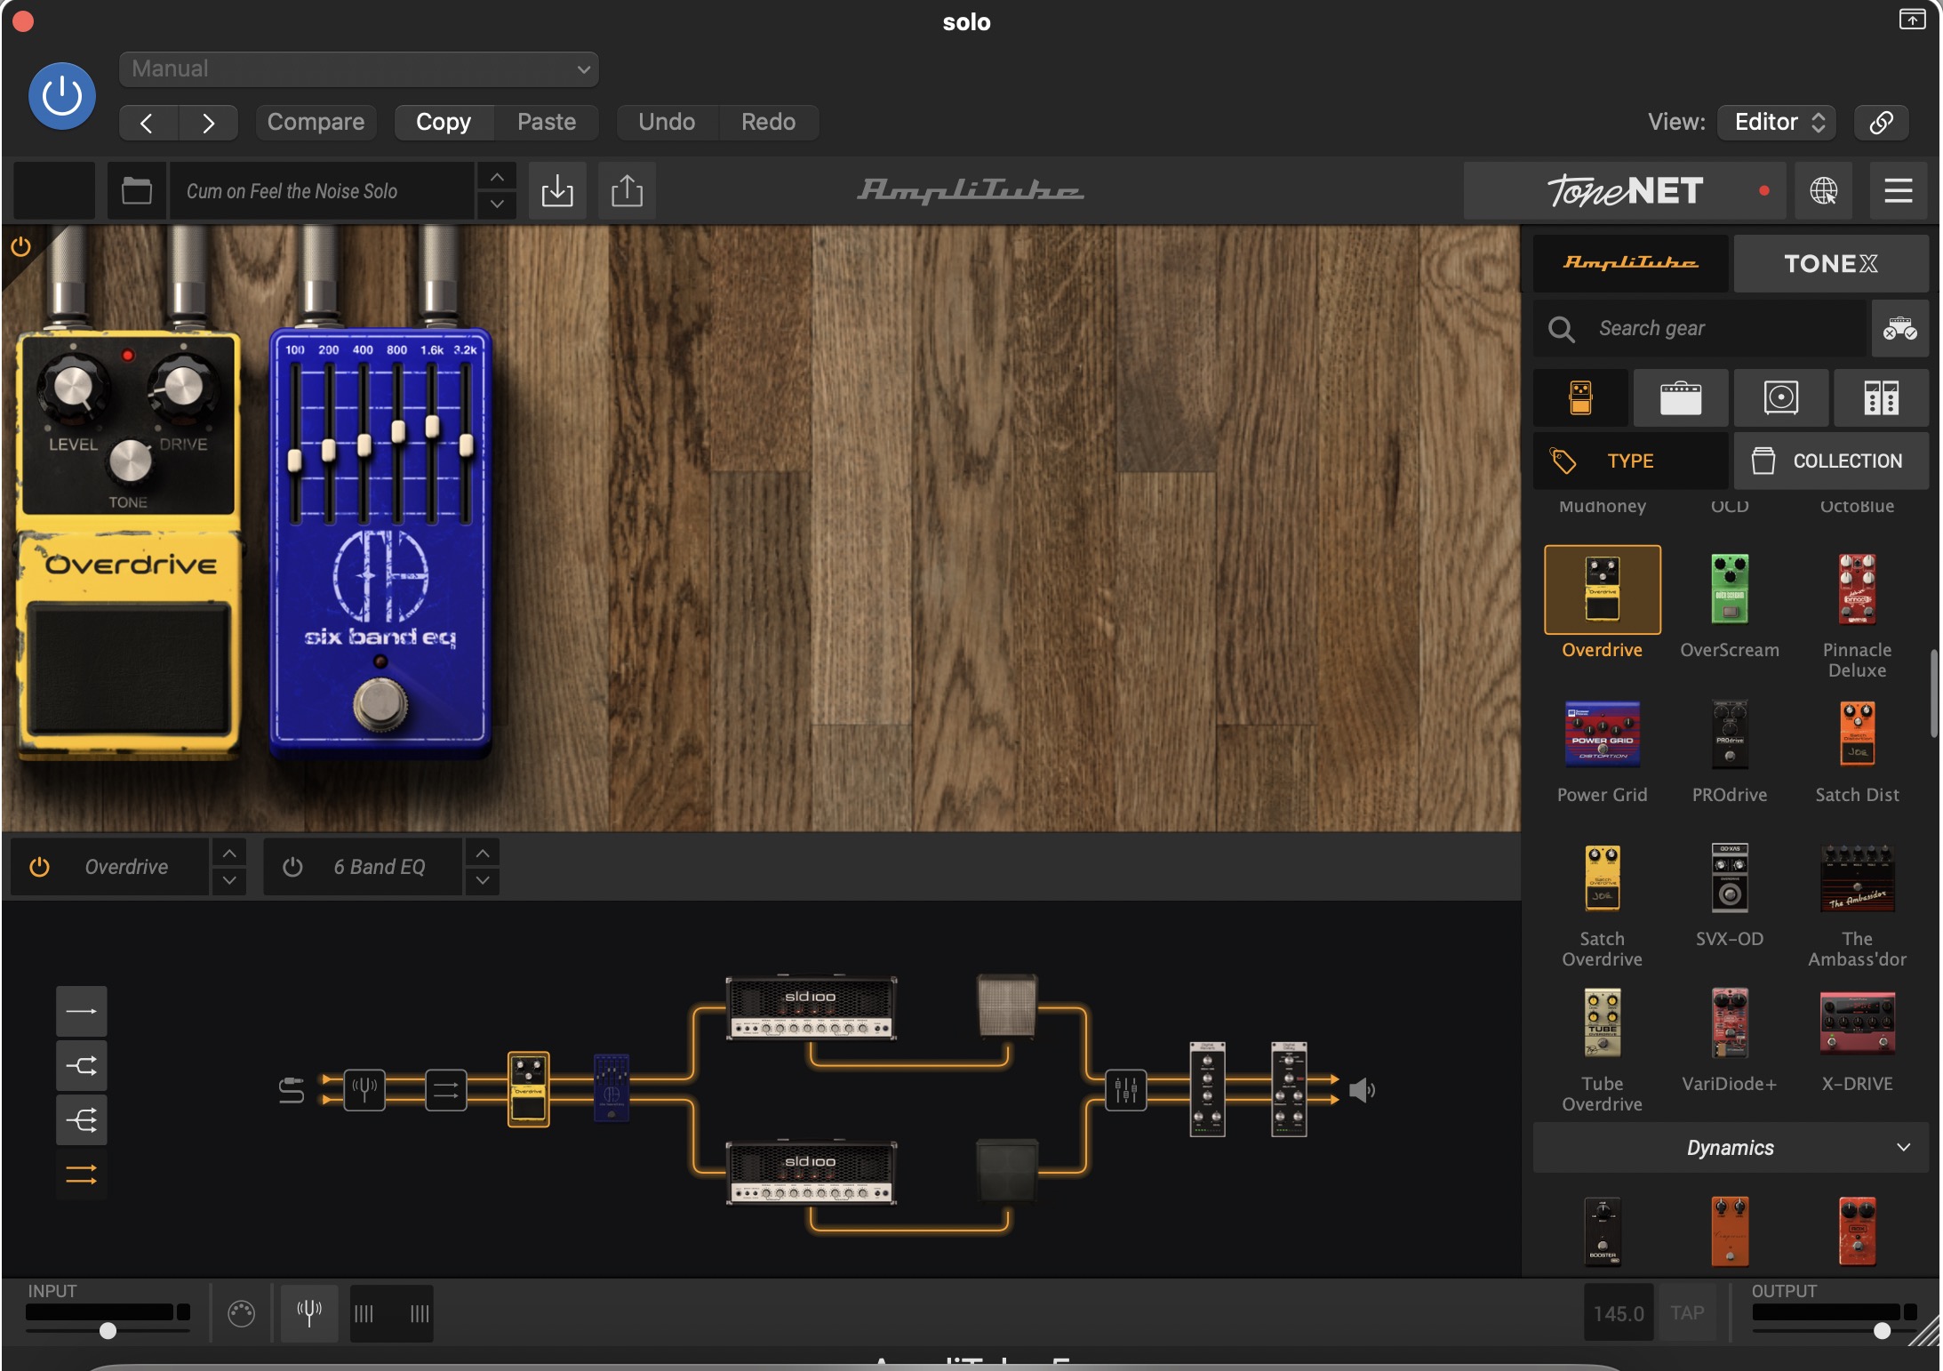Viewport: 1943px width, 1371px height.
Task: Toggle the 6 Band EQ power button
Action: coord(292,867)
